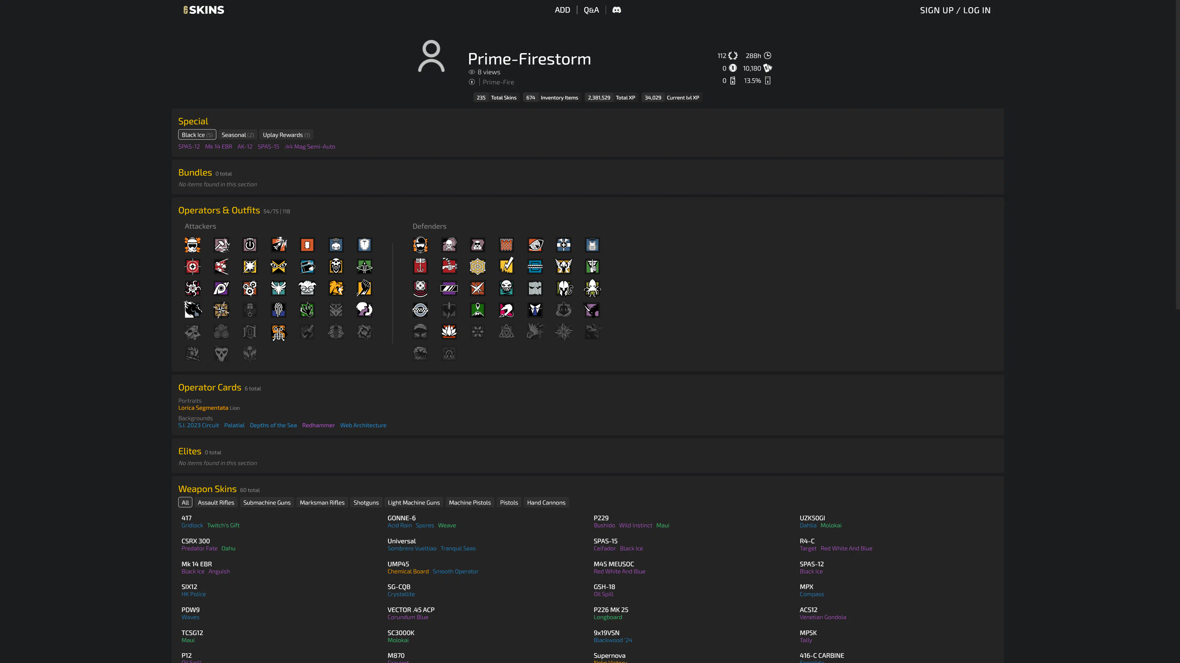Open the Web Architecture background link
The height and width of the screenshot is (663, 1180).
click(363, 425)
